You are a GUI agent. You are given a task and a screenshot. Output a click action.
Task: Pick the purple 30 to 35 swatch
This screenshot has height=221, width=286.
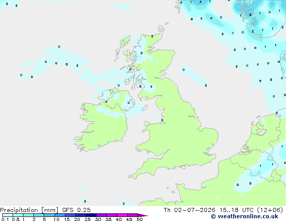pyautogui.click(x=101, y=215)
